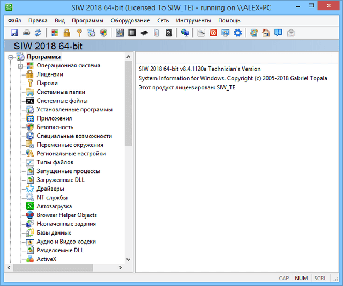Click the Print toolbar icon

(x=26, y=33)
